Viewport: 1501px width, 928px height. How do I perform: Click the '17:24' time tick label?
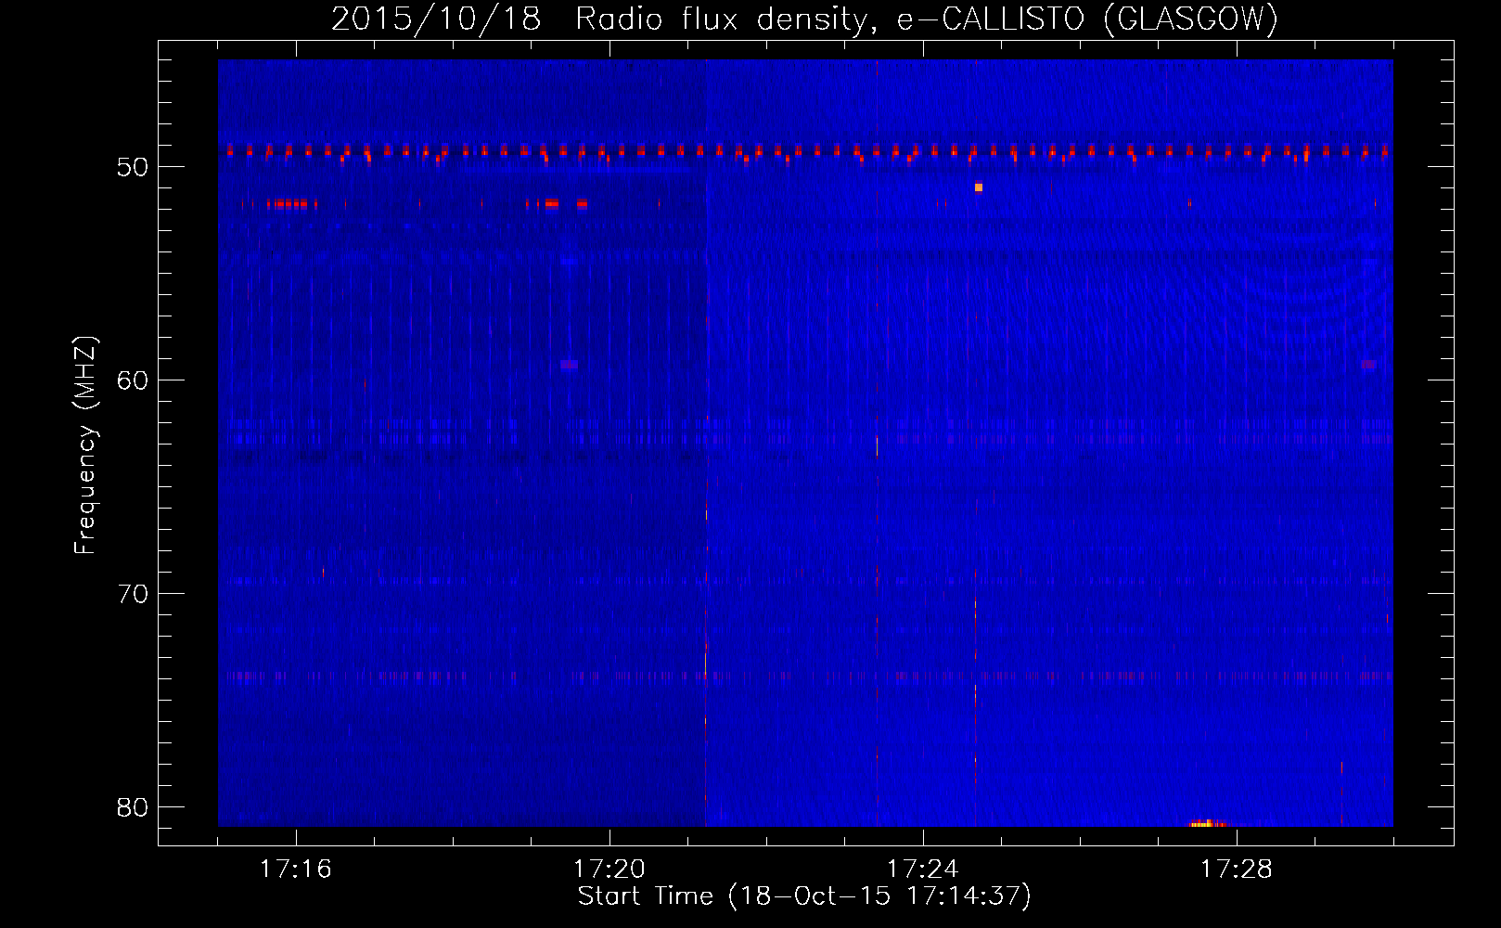(x=923, y=870)
